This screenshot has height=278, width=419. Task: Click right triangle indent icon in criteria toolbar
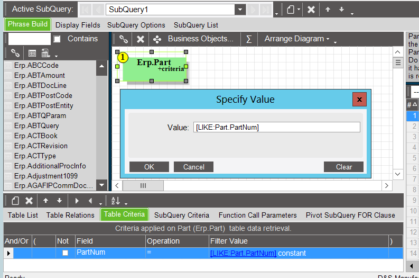[x=77, y=201]
